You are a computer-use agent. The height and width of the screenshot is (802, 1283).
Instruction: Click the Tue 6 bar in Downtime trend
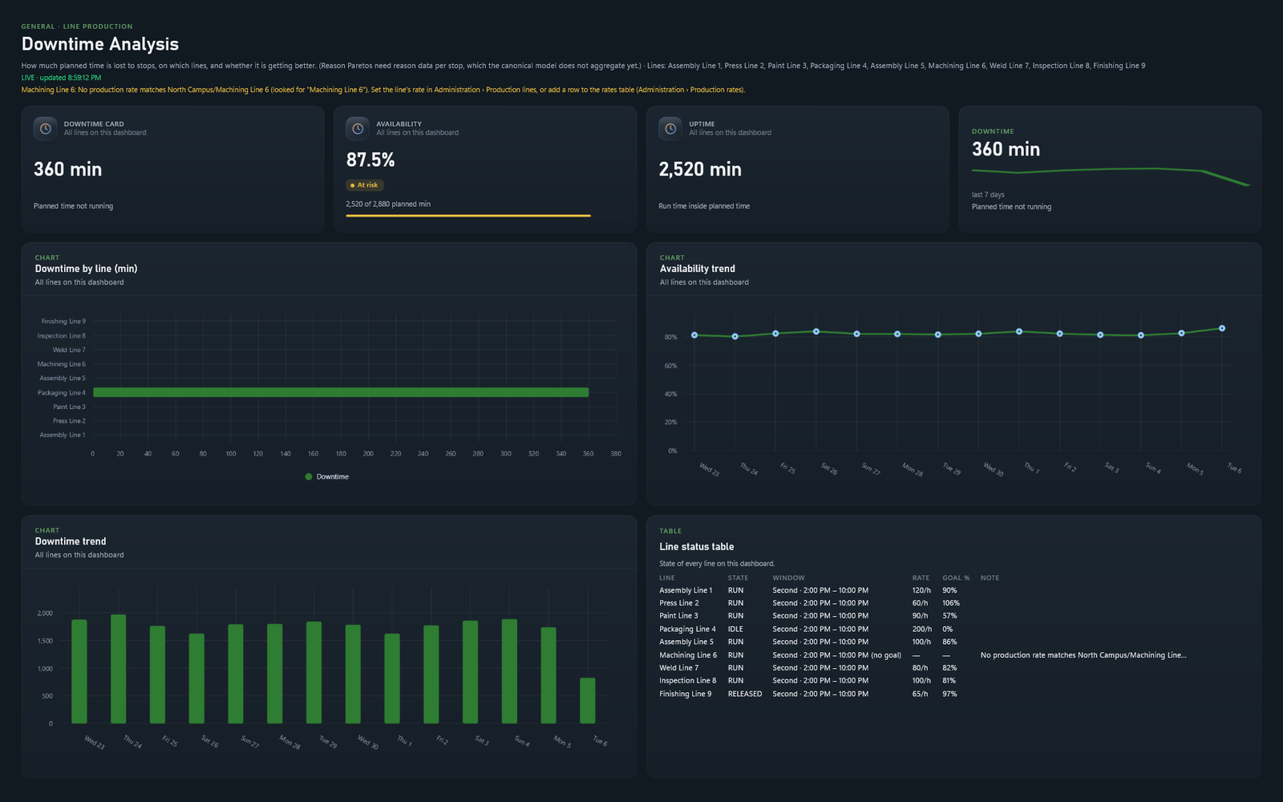point(588,701)
